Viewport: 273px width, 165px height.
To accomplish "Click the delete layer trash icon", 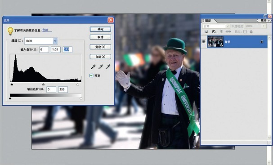I will point(221,31).
